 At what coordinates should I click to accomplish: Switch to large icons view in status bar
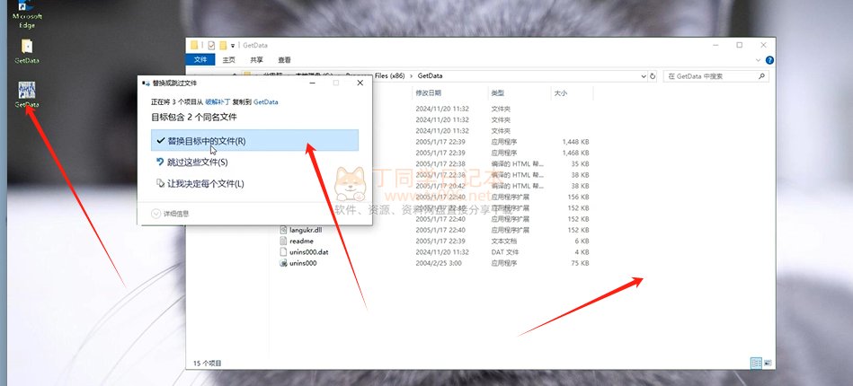click(767, 363)
